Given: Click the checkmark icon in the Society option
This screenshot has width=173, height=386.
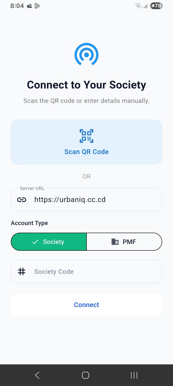Looking at the screenshot, I should coord(36,242).
